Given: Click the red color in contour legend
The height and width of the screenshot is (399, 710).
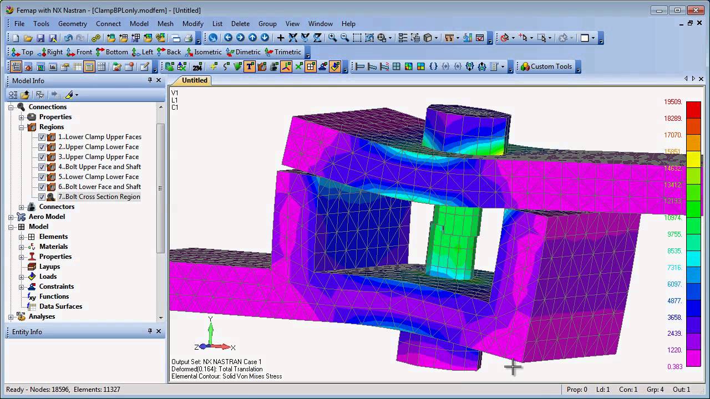Looking at the screenshot, I should coord(693,109).
